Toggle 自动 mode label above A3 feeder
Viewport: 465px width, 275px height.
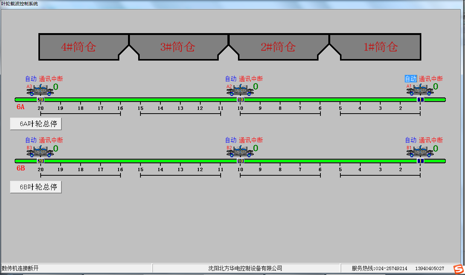31,79
